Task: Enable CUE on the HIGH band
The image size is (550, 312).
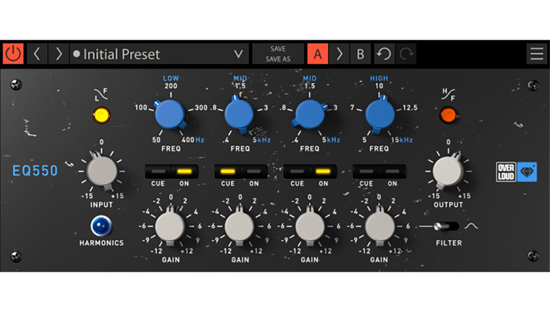Action: pyautogui.click(x=366, y=172)
